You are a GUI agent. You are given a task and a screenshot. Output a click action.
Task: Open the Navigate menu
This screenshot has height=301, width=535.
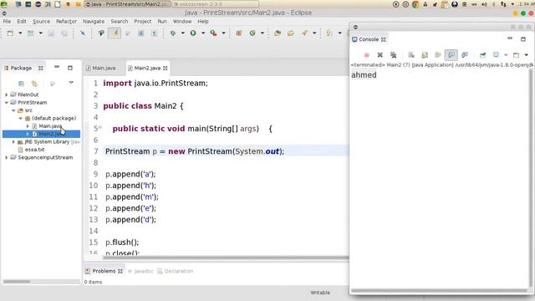coord(94,21)
